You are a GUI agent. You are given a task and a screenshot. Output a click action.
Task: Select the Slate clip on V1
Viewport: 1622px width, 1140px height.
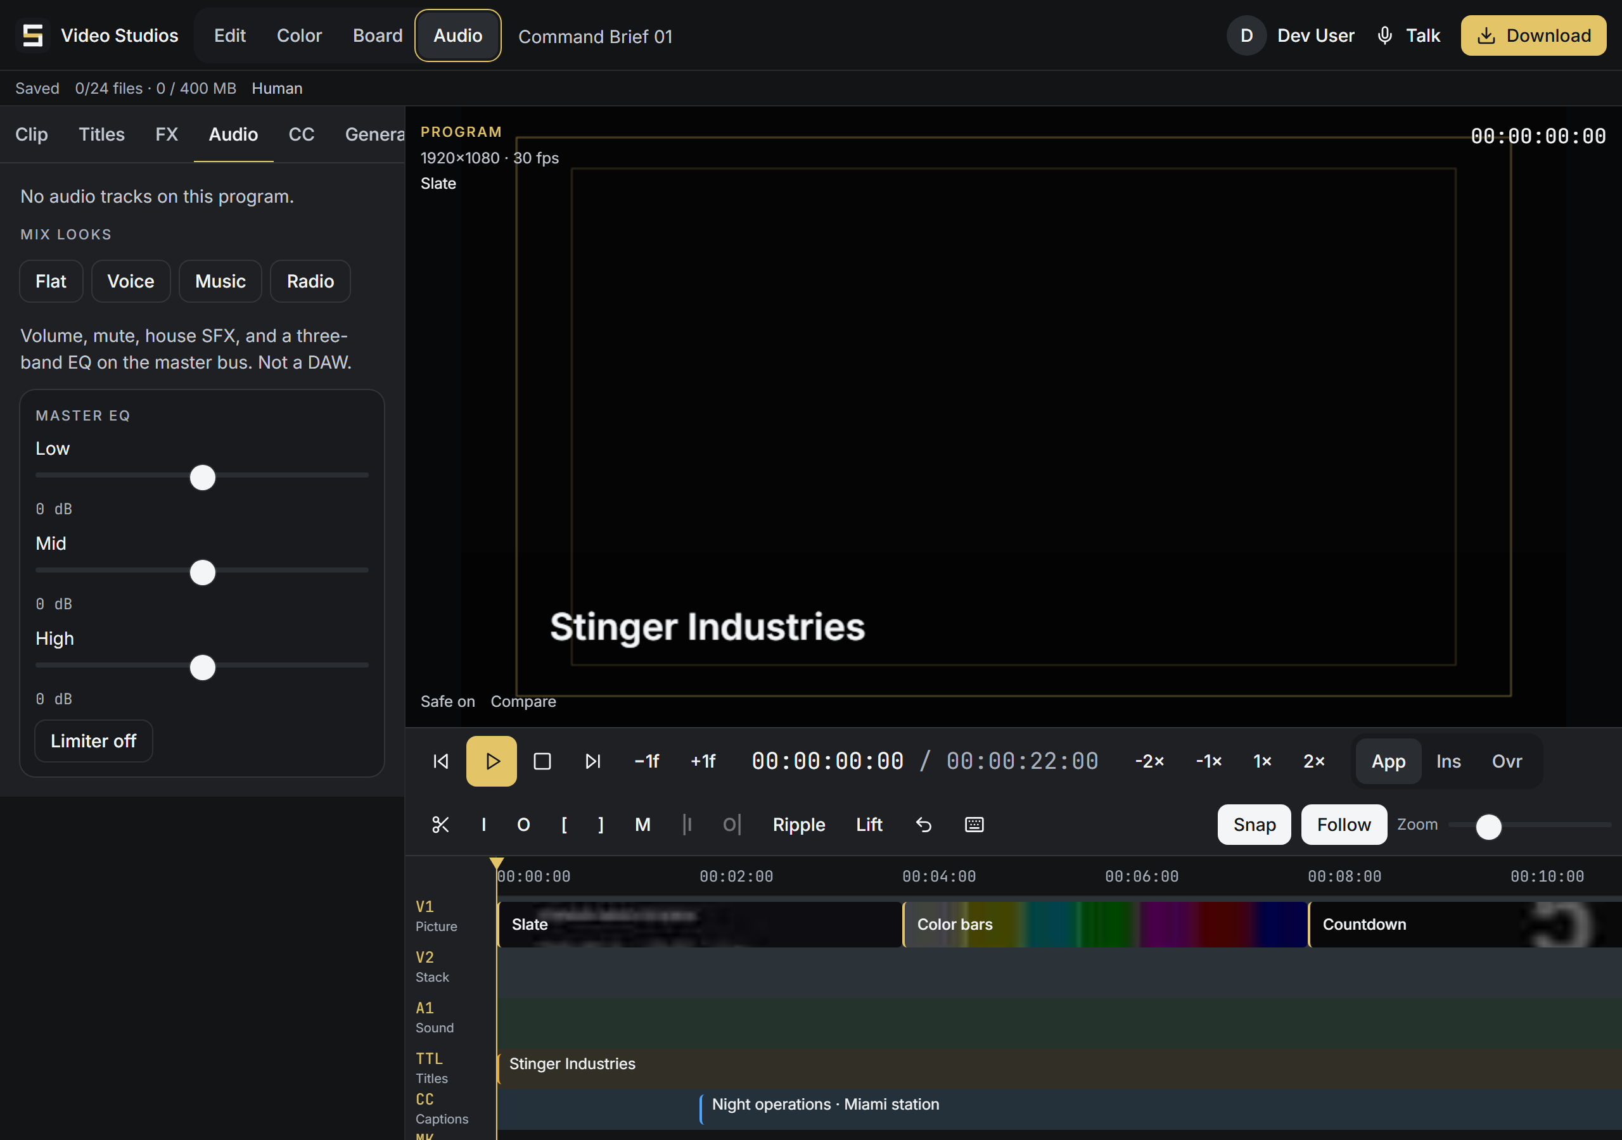(699, 924)
